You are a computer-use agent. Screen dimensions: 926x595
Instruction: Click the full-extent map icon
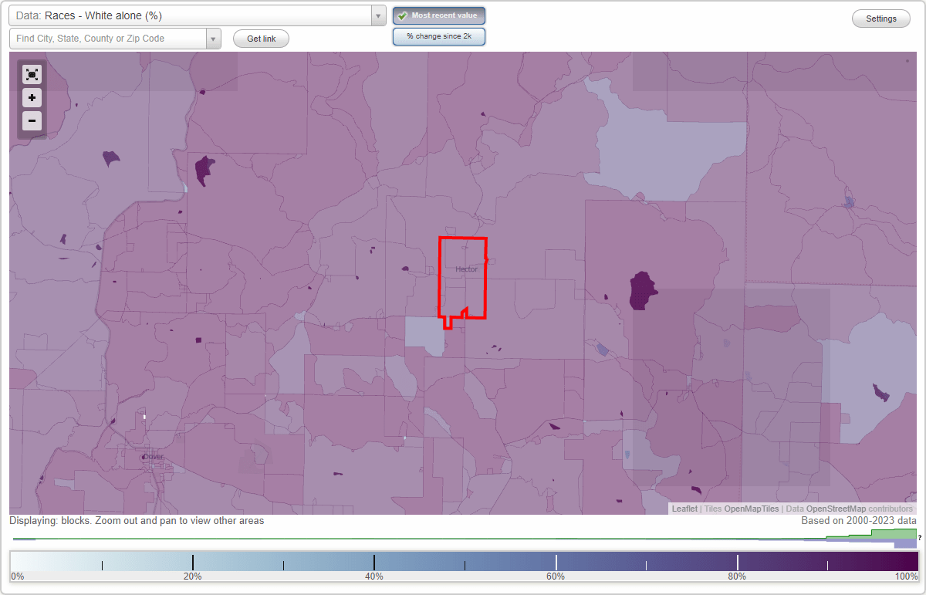(32, 74)
